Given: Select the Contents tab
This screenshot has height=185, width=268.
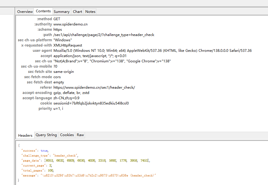Looking at the screenshot, I should point(43,11).
